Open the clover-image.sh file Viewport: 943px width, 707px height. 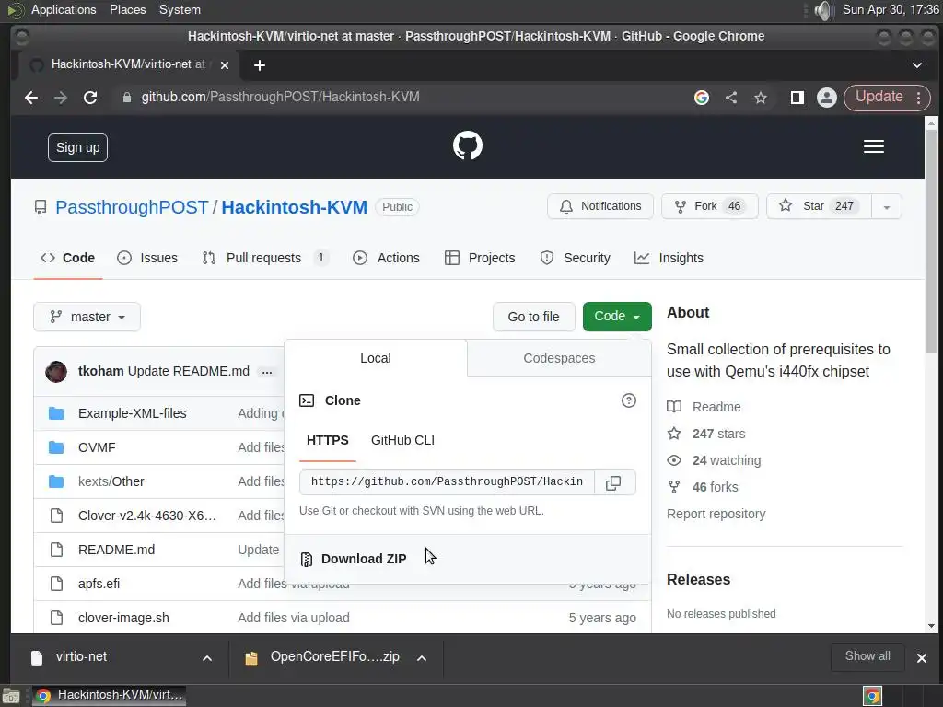pos(123,618)
